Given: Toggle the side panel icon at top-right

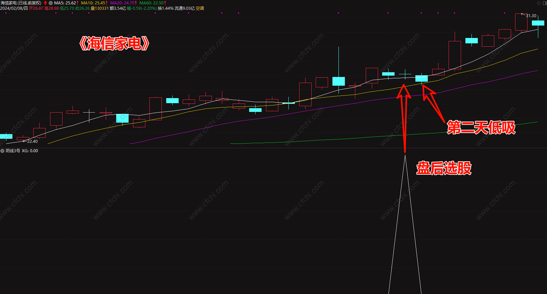Looking at the screenshot, I should (545, 3).
